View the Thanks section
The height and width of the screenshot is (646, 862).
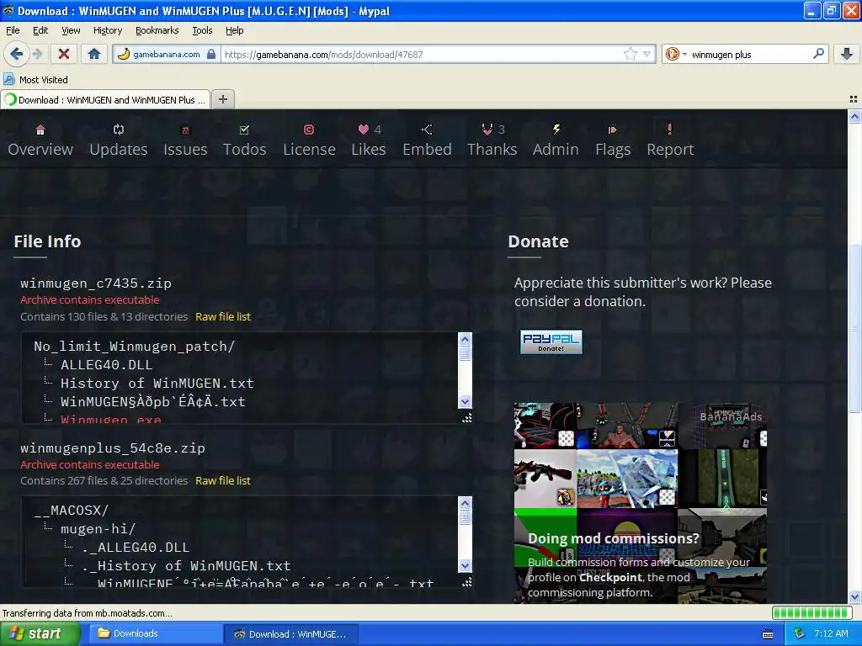(492, 140)
